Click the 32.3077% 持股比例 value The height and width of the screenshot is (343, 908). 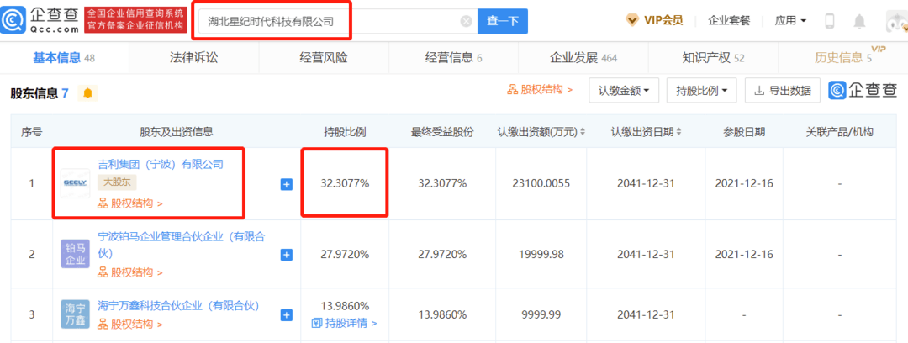pos(345,183)
